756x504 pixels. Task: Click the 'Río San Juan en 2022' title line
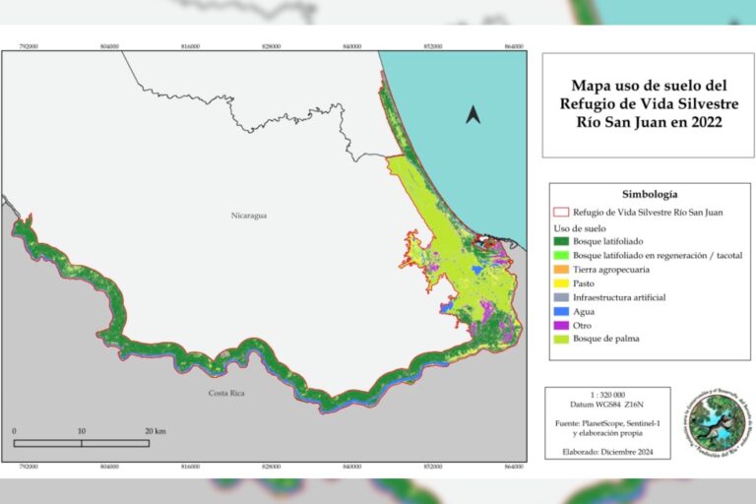[649, 122]
